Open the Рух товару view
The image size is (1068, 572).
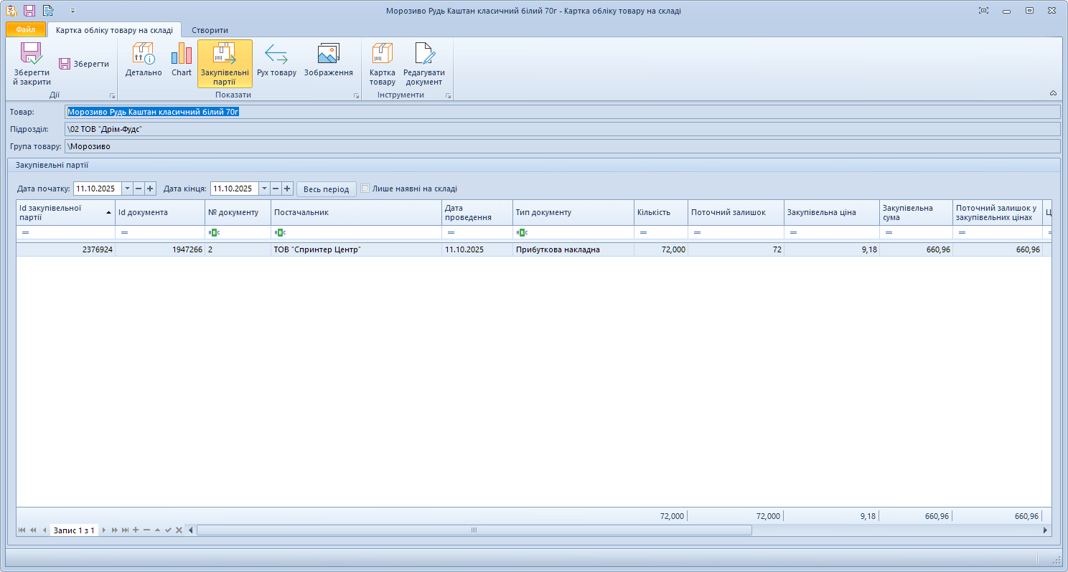(276, 61)
